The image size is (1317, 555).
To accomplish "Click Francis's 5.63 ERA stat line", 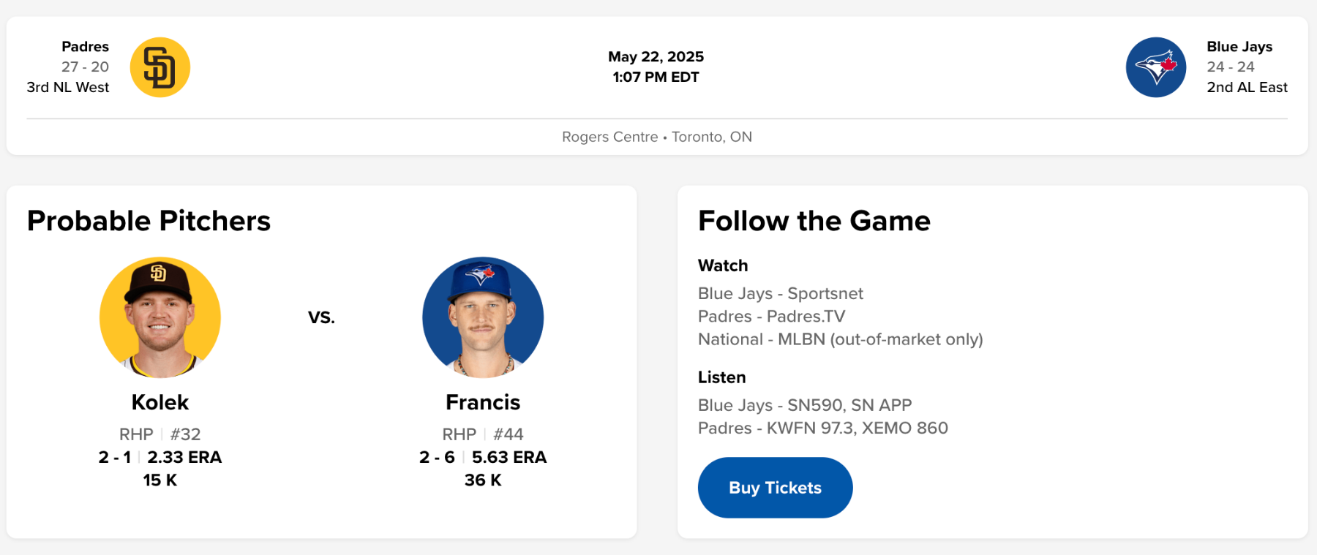I will point(509,457).
